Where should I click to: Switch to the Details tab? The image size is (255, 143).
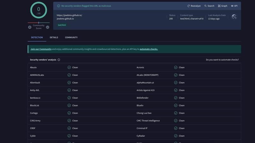point(54,37)
